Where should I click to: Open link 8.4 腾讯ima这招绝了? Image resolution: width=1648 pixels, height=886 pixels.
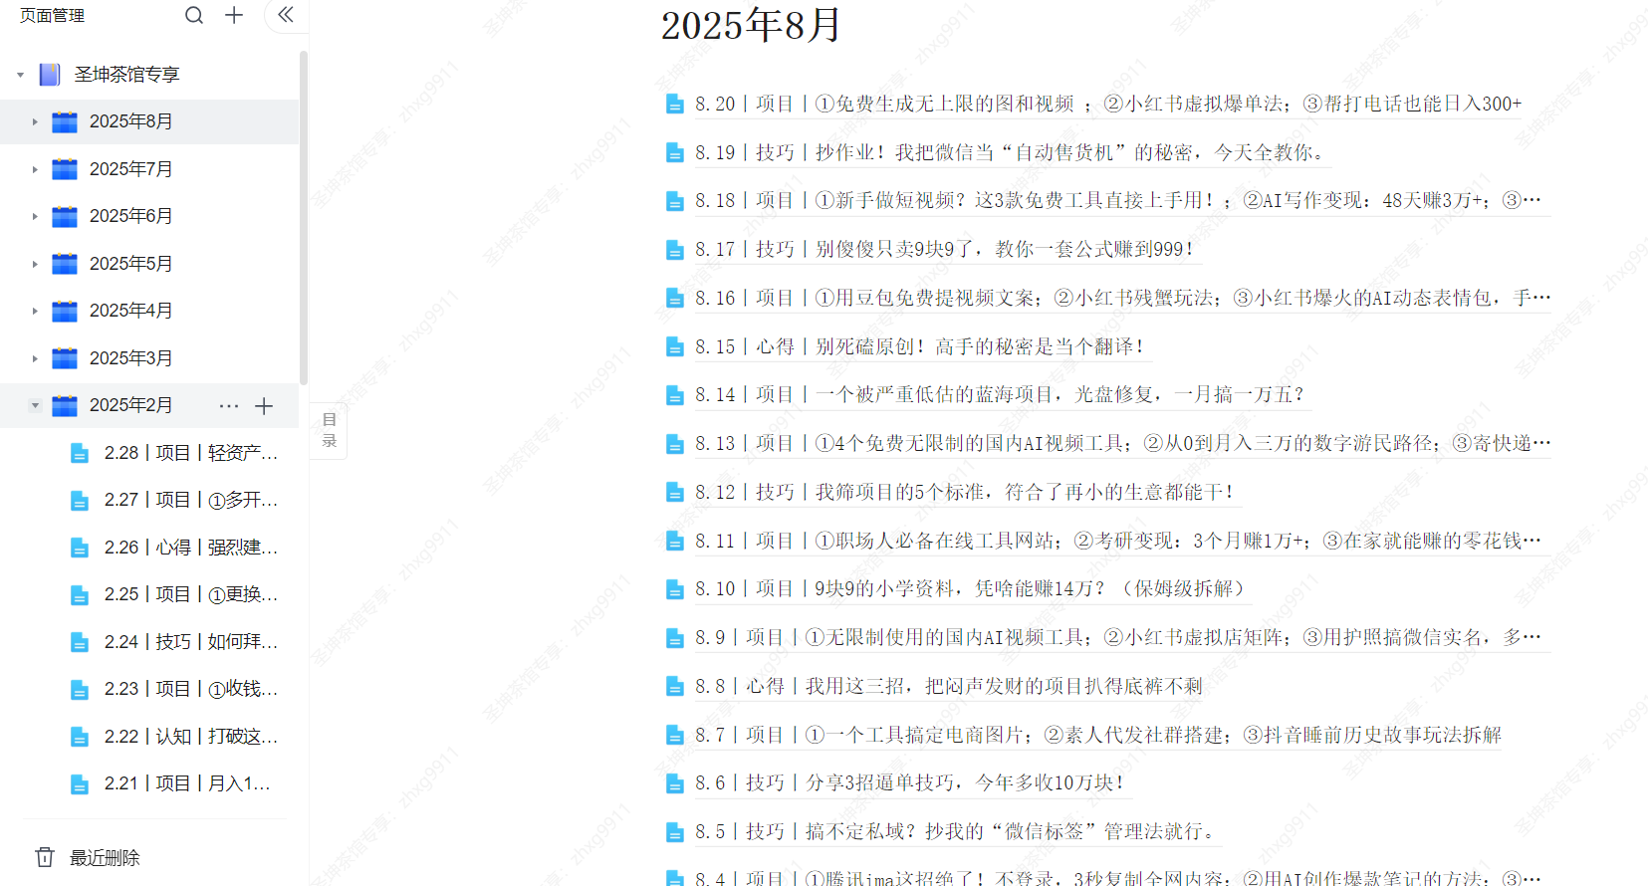coord(1118,878)
